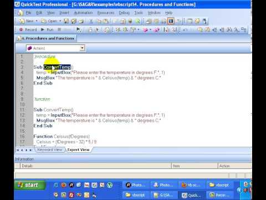Viewport: 266px width, 200px height.
Task: Open the File menu
Action: point(28,13)
